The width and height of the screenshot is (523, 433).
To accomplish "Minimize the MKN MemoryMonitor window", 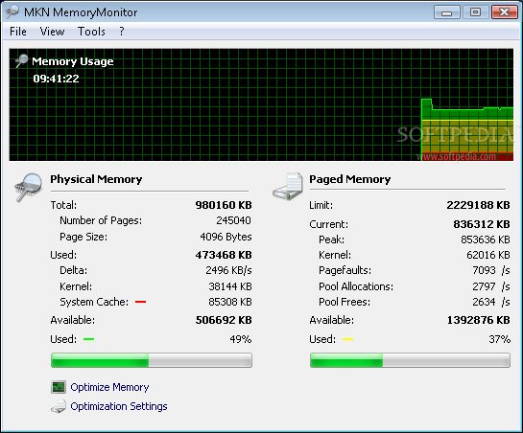I will click(x=446, y=12).
